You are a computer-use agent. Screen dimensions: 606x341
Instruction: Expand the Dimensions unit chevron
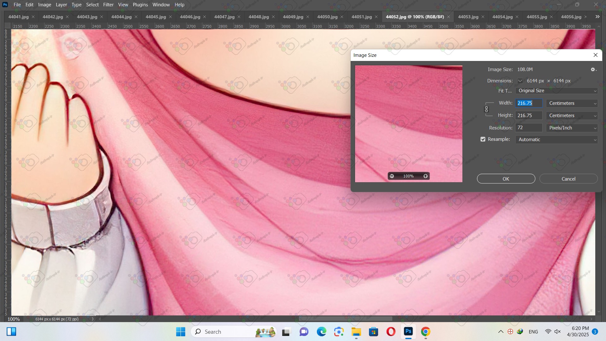520,81
